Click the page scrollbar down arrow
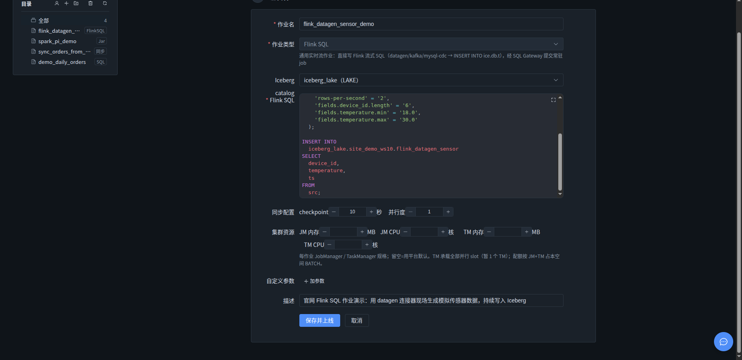The width and height of the screenshot is (742, 360). pos(739,356)
